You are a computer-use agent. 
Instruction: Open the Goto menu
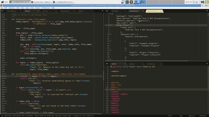(x=27, y=8)
